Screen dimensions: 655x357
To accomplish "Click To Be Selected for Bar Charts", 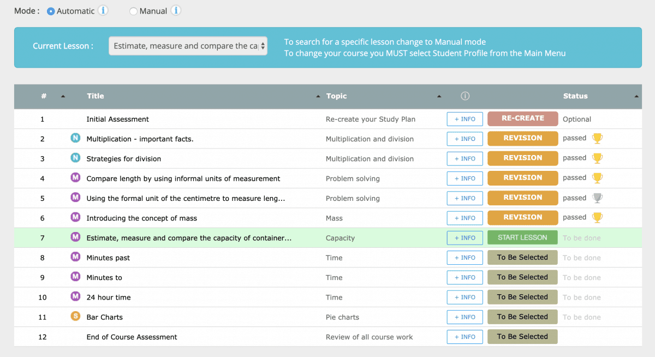I will pyautogui.click(x=523, y=317).
